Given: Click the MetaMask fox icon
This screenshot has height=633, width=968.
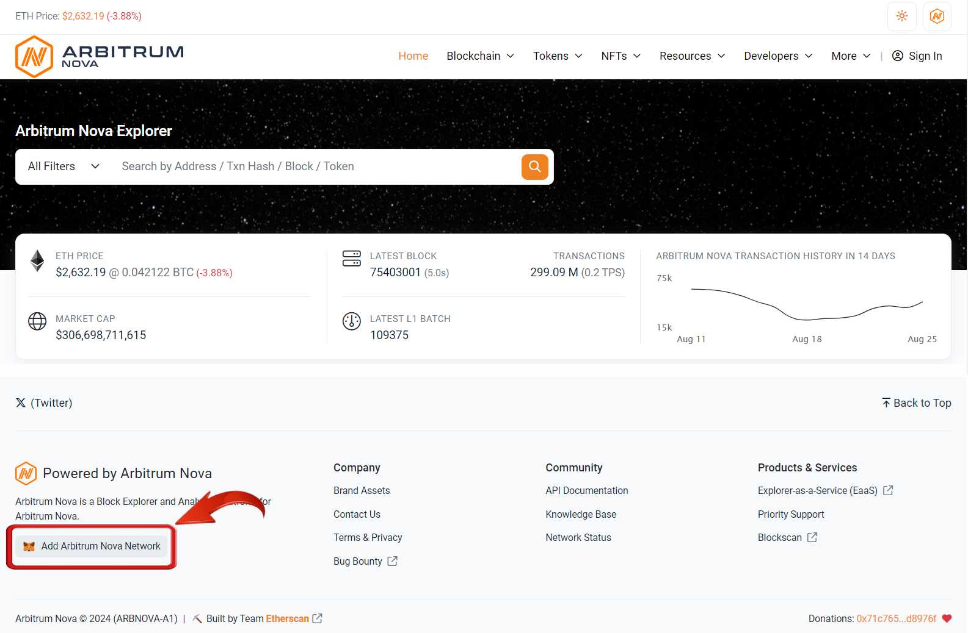Looking at the screenshot, I should pyautogui.click(x=29, y=546).
